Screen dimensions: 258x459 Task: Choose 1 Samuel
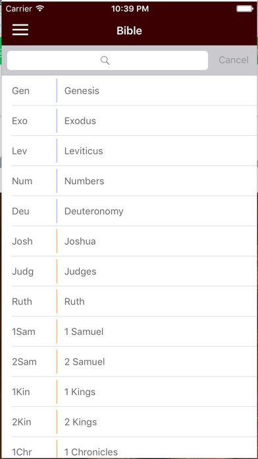pos(130,332)
